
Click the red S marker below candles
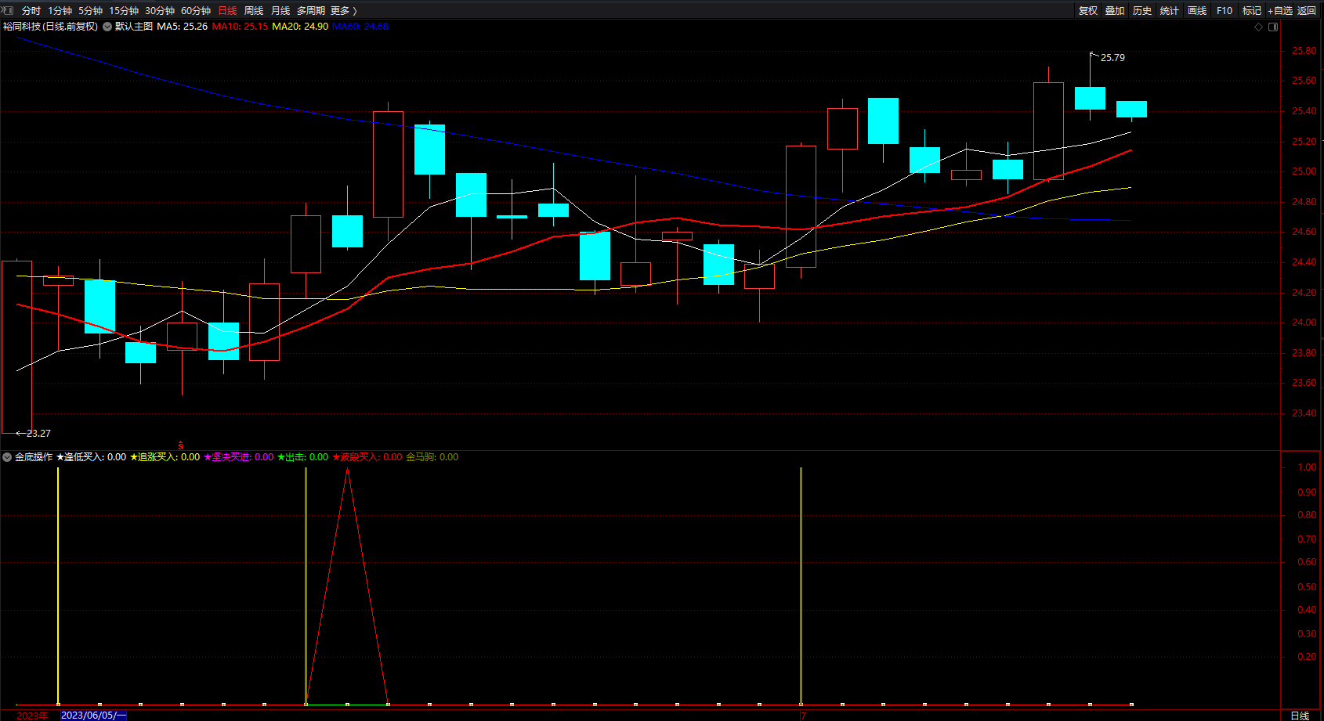coord(181,445)
